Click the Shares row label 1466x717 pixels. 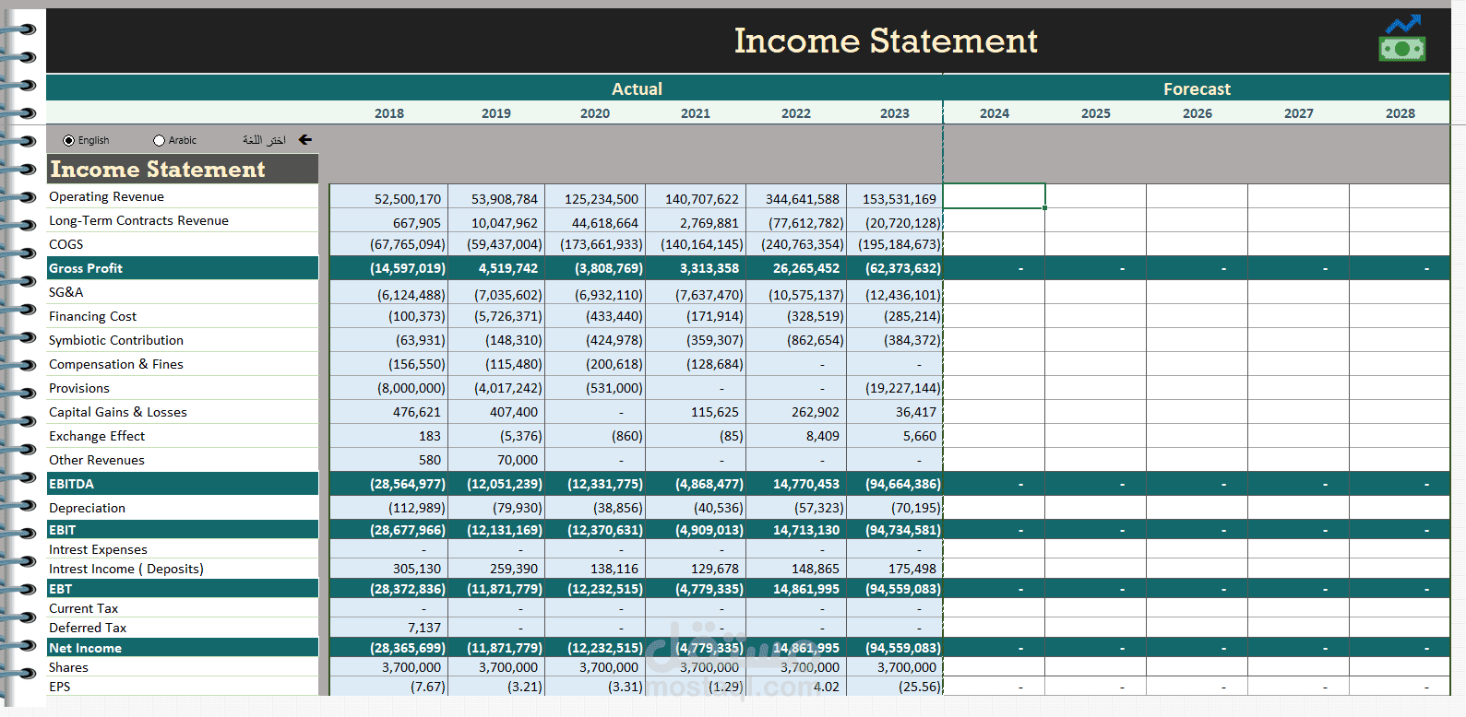pos(68,667)
